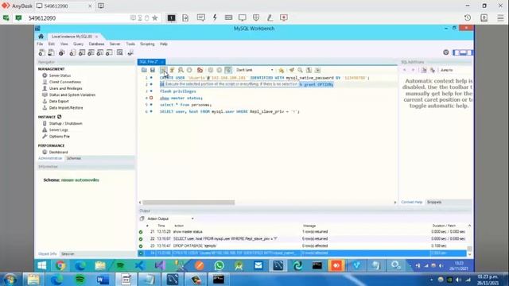This screenshot has width=509, height=286.
Task: Save the script with floppy icon
Action: point(153,70)
